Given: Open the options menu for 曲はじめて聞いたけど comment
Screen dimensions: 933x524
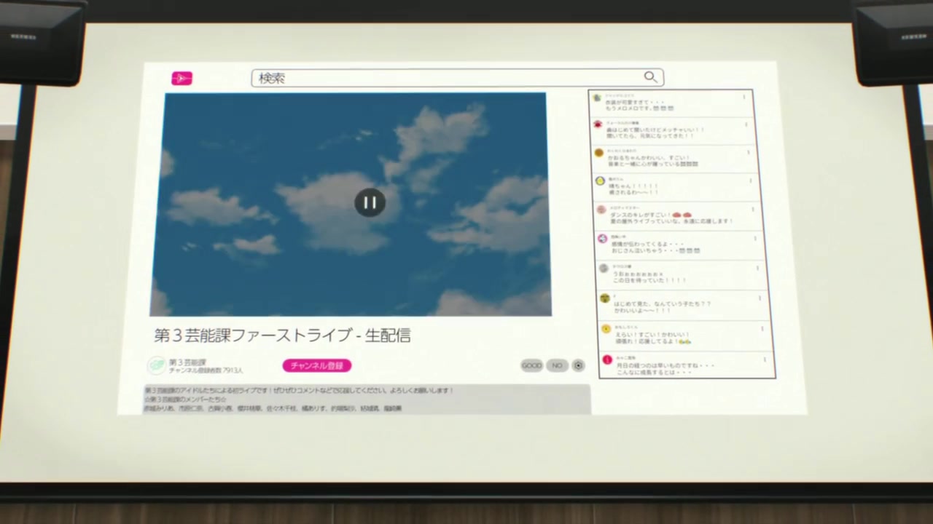Looking at the screenshot, I should click(746, 124).
